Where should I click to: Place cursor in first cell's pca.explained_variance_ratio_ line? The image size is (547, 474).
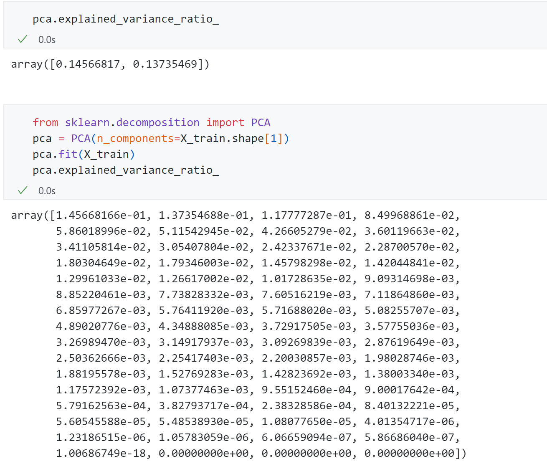[125, 19]
